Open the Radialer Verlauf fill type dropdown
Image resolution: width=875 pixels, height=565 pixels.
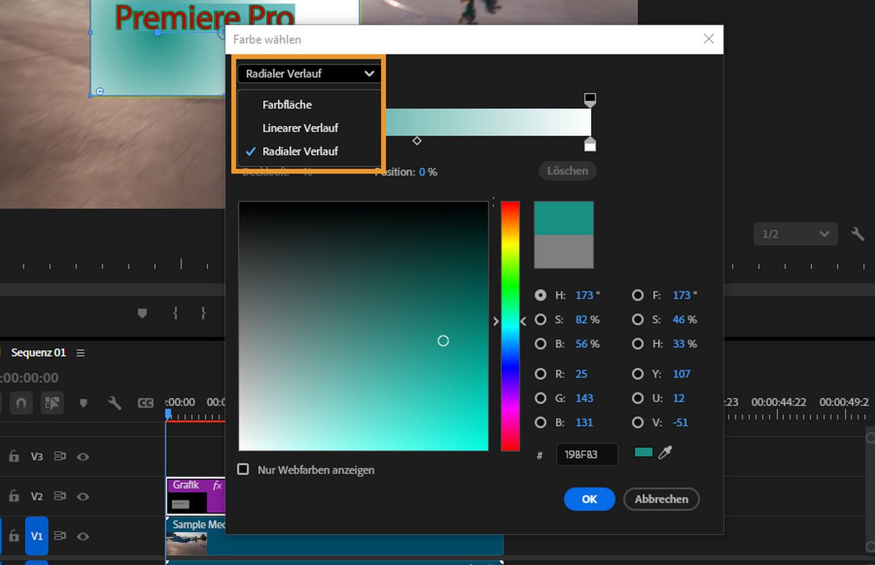(309, 73)
